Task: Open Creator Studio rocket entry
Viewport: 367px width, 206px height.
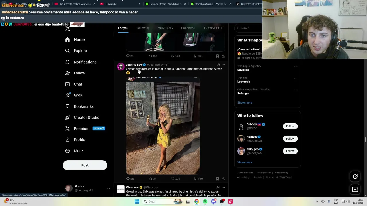Action: point(82,118)
